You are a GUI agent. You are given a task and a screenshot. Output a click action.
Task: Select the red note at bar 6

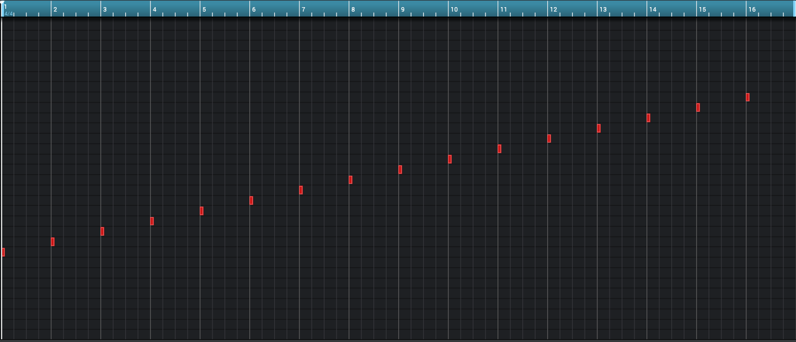coord(252,200)
